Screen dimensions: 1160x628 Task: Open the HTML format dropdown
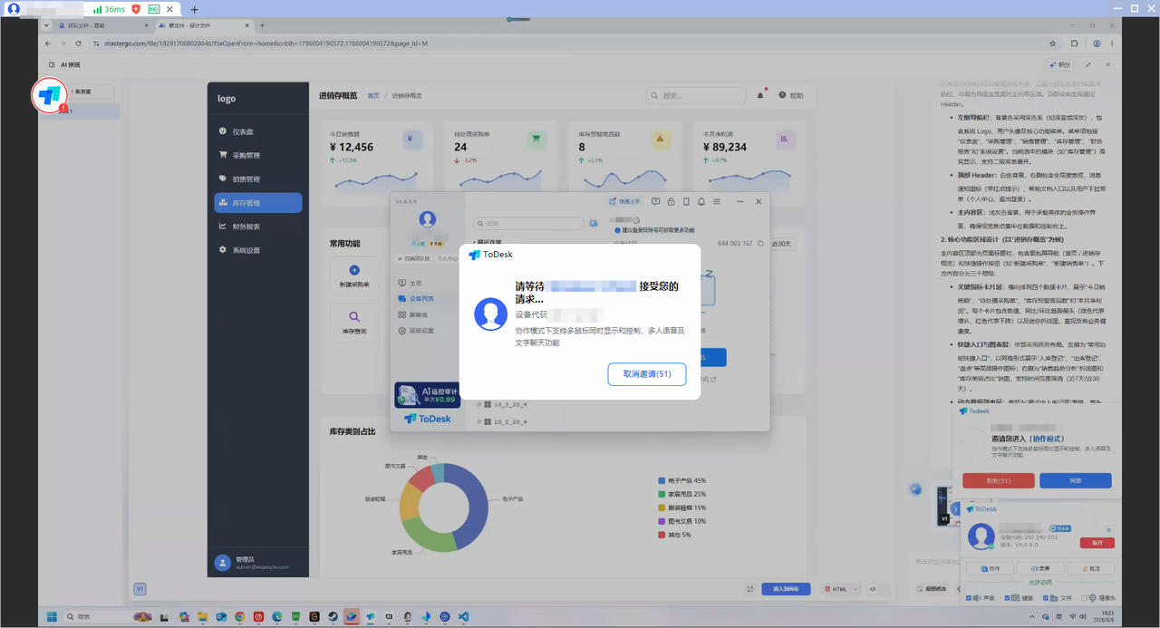[842, 589]
